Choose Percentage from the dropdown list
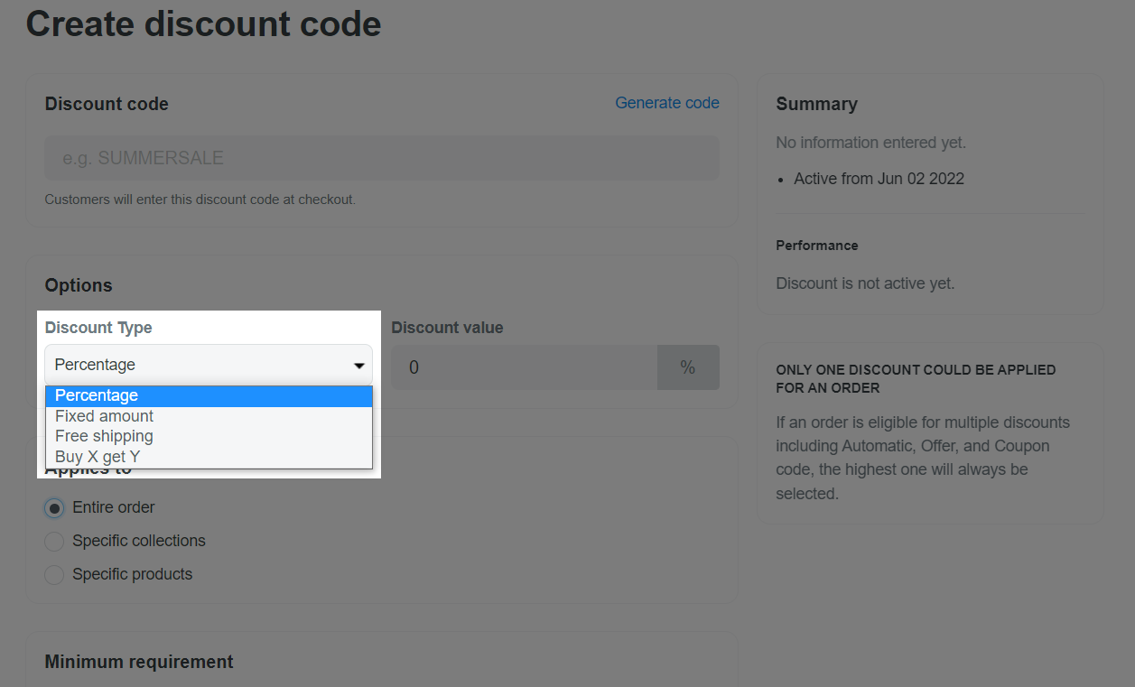 pos(209,395)
